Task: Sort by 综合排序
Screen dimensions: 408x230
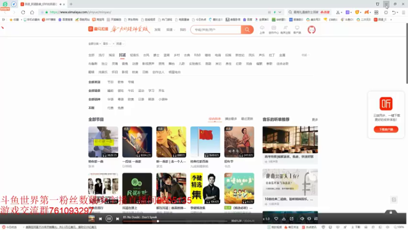Action: (215, 119)
